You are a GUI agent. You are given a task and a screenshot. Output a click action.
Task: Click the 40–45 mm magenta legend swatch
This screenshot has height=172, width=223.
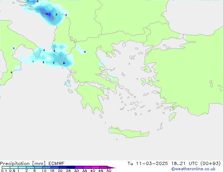coord(95,167)
